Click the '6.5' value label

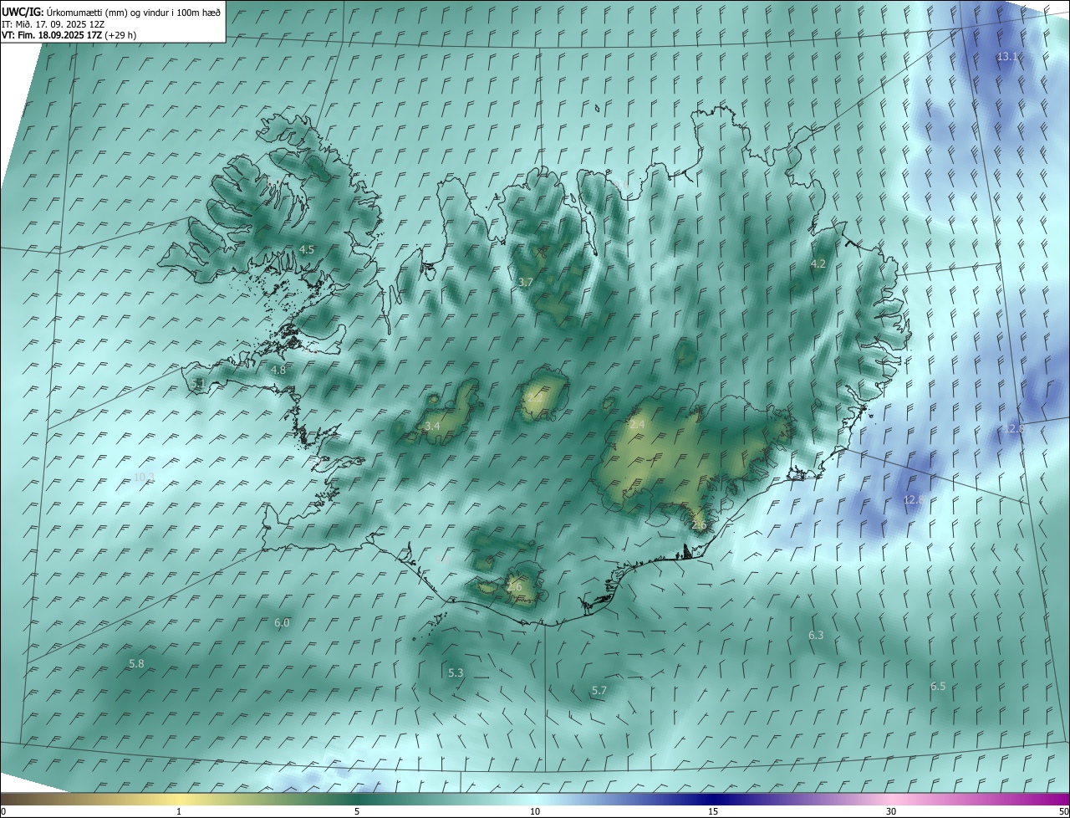[x=938, y=687]
